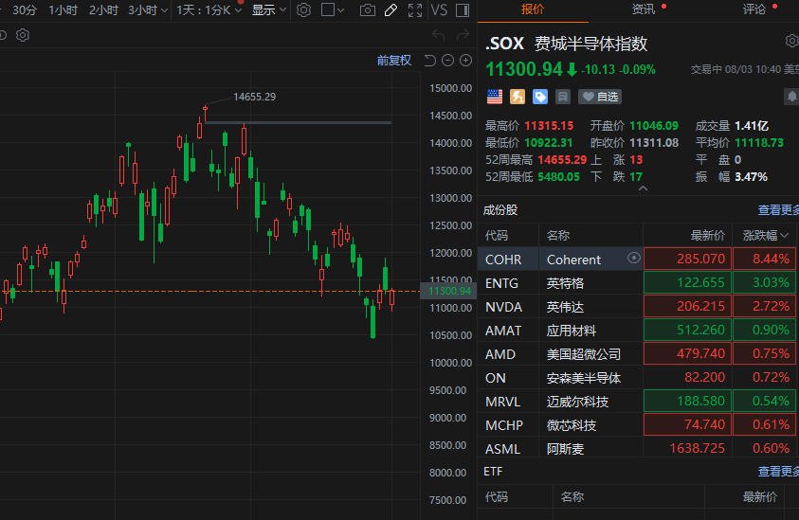The width and height of the screenshot is (799, 520).
Task: Click the blue tag icon
Action: 540,97
